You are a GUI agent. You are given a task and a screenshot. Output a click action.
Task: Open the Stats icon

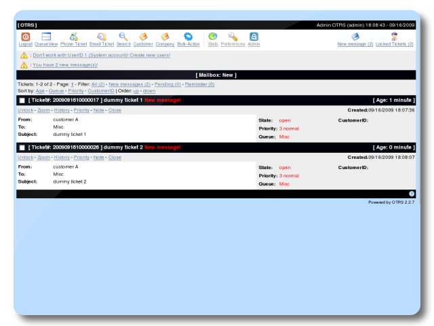[x=213, y=37]
